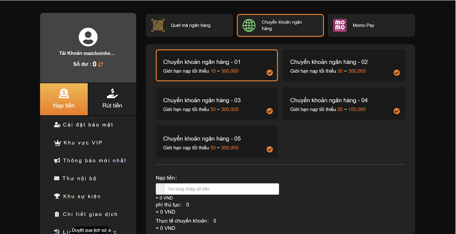Click the checkmark on bank transfer 01

pyautogui.click(x=270, y=73)
